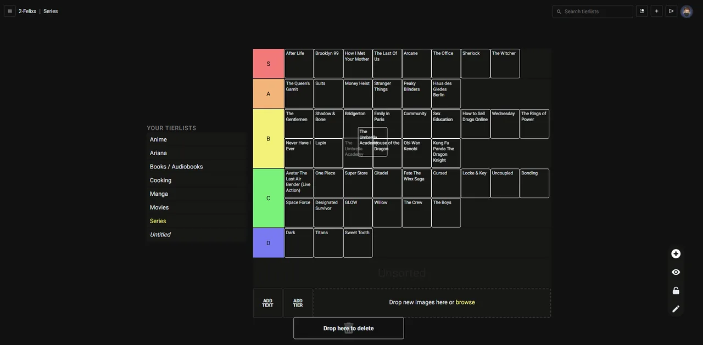Toggle the eye visibility icon
703x345 pixels.
point(676,273)
